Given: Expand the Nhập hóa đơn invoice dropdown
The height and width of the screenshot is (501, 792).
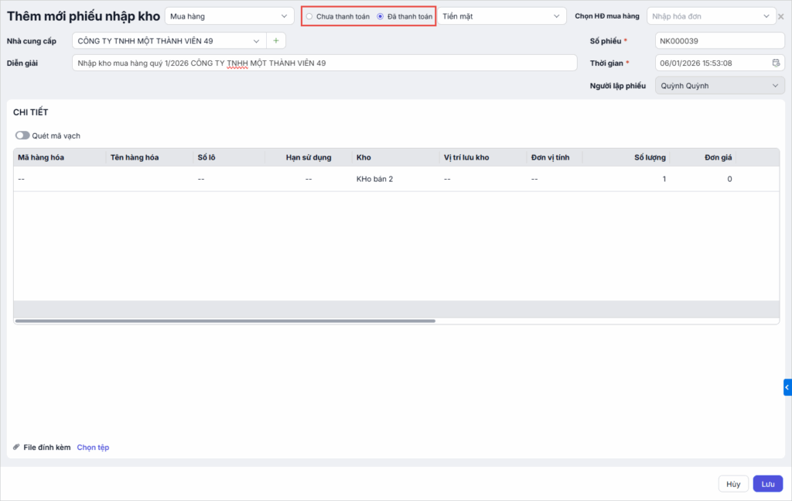Looking at the screenshot, I should pyautogui.click(x=712, y=16).
